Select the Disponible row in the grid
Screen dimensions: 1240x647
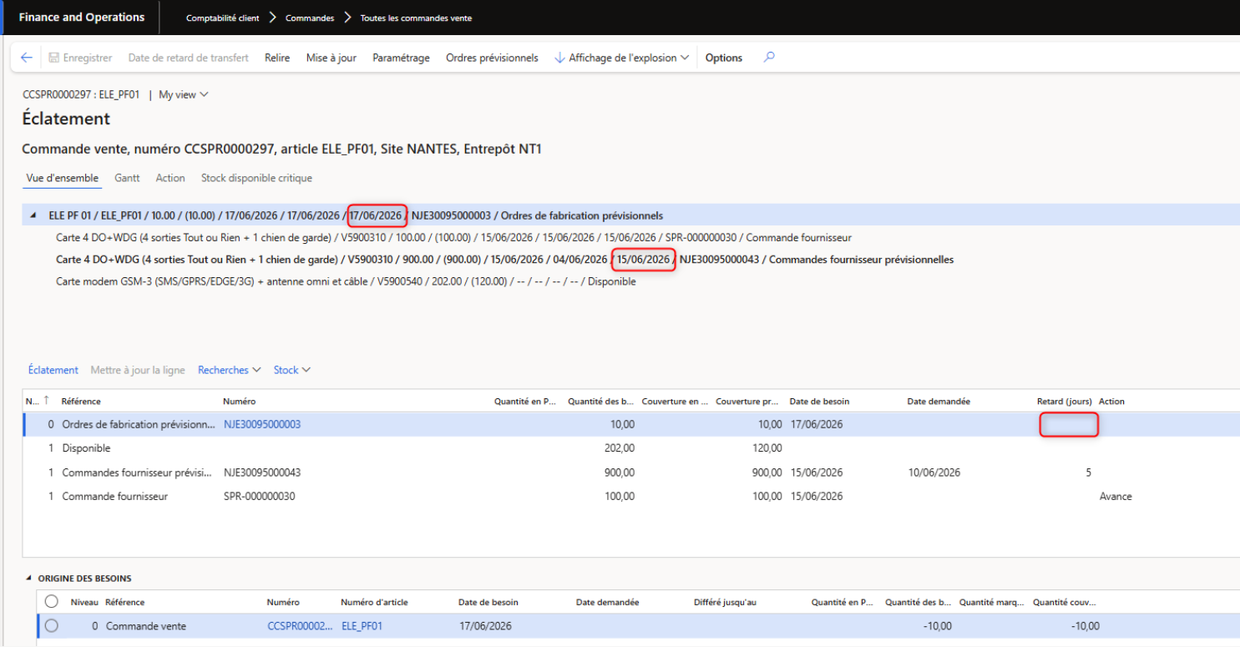coord(631,448)
